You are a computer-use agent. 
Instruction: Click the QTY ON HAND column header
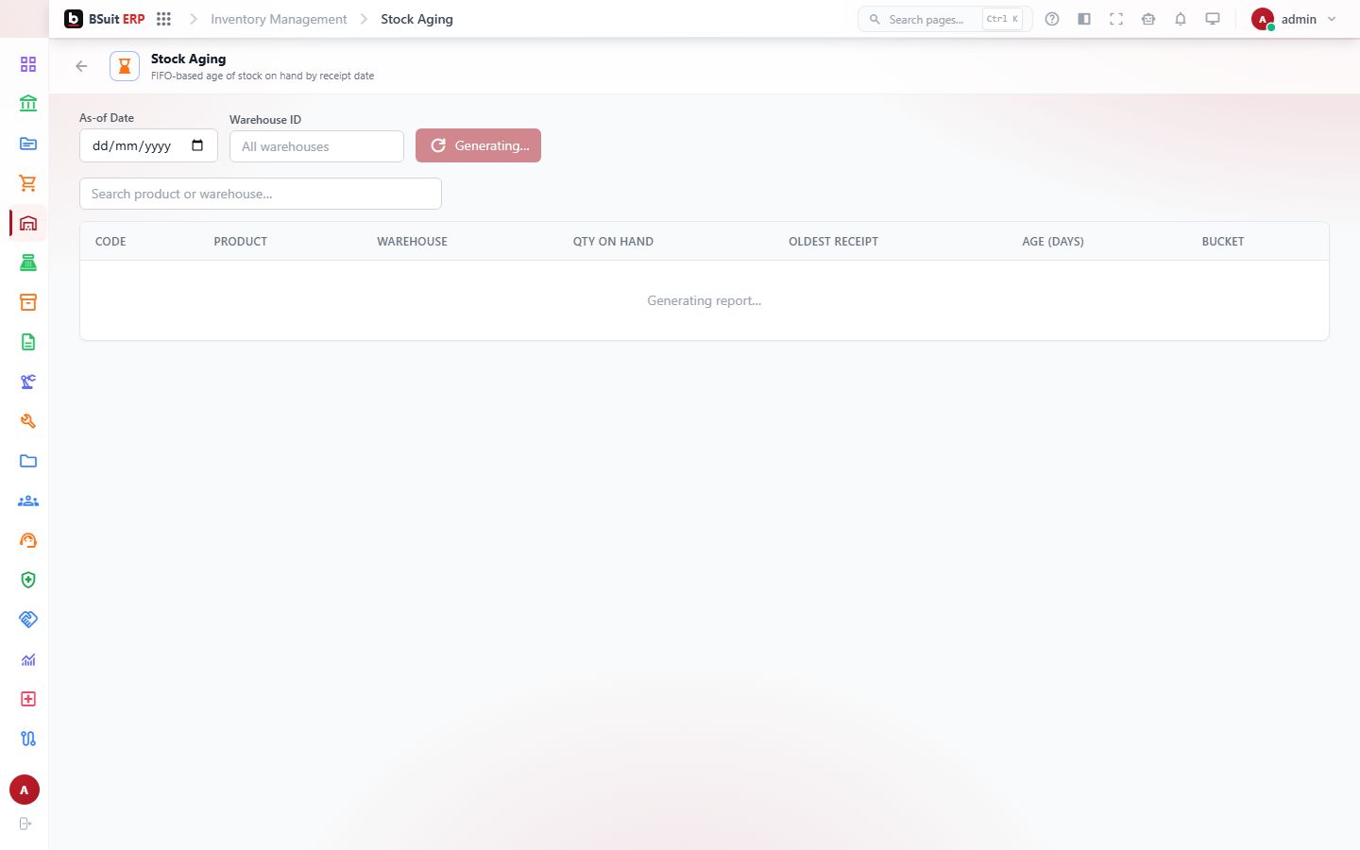(x=613, y=242)
